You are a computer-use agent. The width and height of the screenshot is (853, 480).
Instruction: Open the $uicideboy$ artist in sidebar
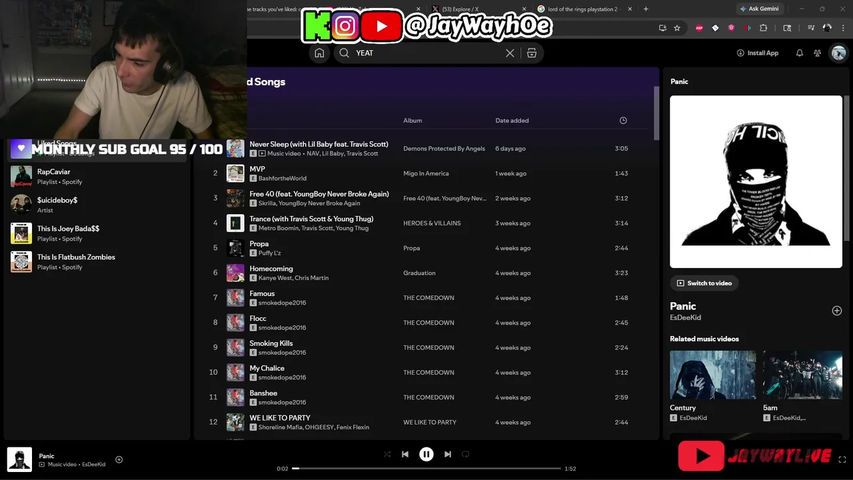[97, 205]
